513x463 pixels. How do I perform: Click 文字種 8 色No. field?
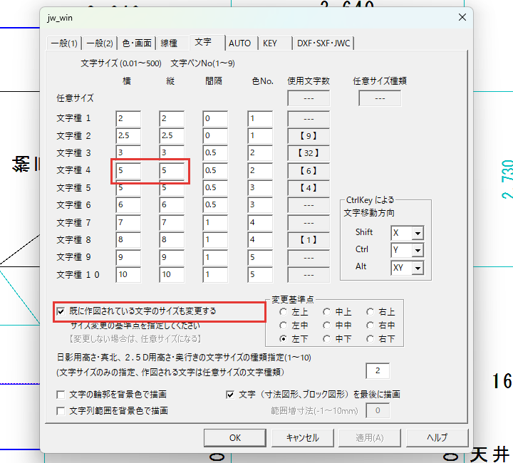point(260,240)
